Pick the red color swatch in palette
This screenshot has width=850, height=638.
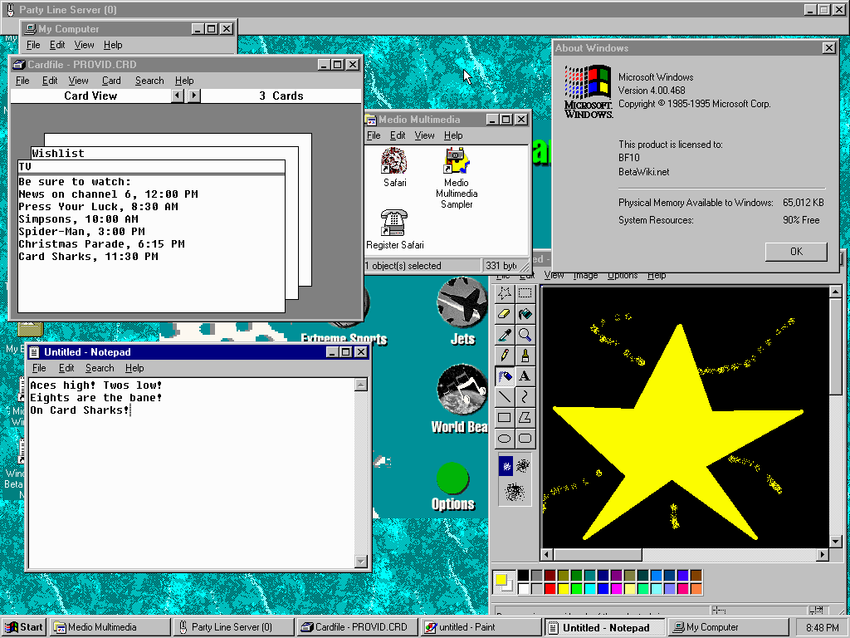click(550, 589)
